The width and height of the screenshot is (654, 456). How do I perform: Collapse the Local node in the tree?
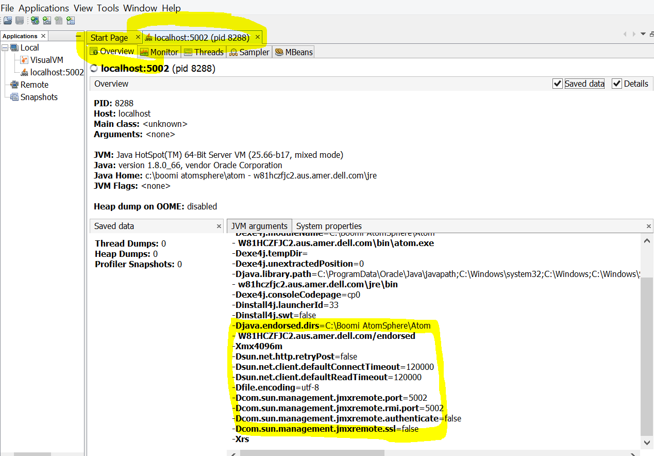[x=6, y=47]
